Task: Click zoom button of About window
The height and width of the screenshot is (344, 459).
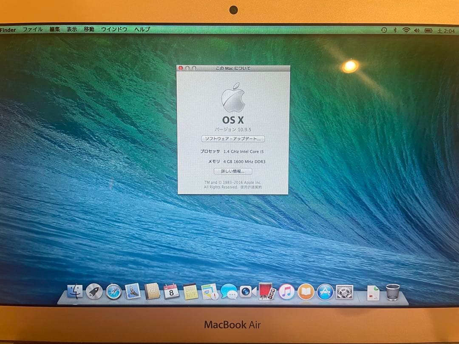Action: (x=194, y=68)
